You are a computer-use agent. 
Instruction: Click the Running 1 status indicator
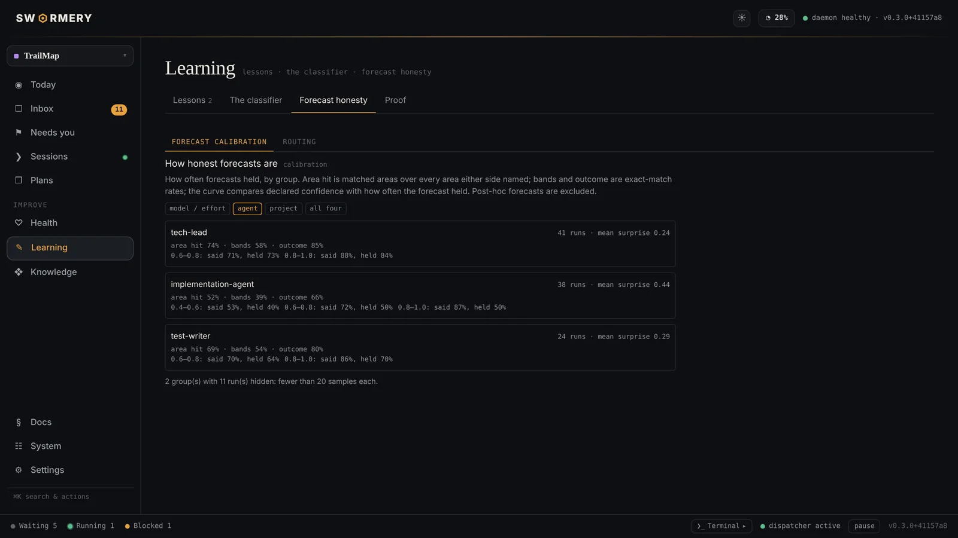pos(91,526)
